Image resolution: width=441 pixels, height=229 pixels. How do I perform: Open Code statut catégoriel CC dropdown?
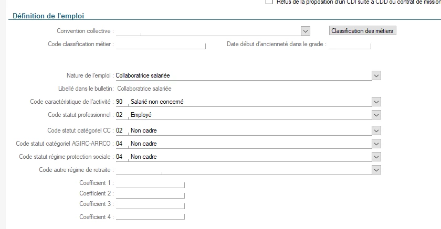[375, 130]
